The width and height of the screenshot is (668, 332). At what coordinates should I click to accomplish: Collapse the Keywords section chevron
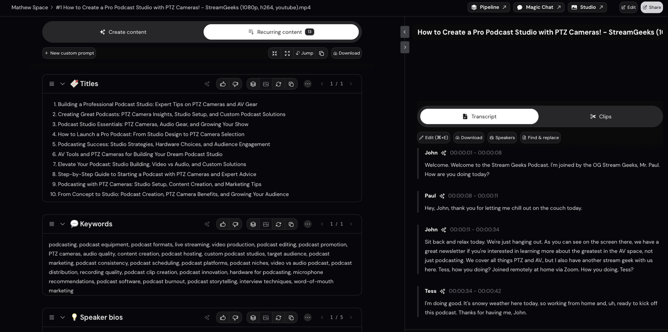coord(63,224)
